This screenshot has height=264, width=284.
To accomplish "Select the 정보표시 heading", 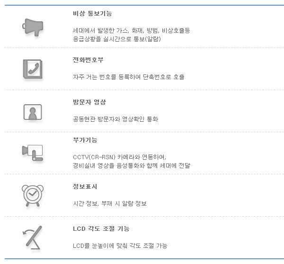I will point(85,186).
